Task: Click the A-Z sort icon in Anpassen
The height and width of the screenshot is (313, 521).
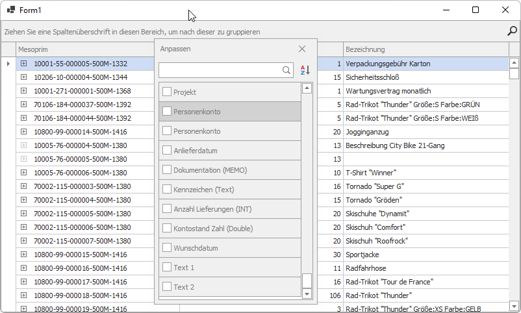Action: (x=305, y=70)
